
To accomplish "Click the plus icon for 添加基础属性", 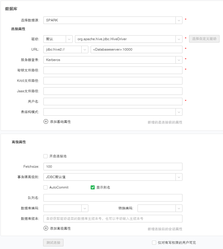I will pyautogui.click(x=46, y=122).
